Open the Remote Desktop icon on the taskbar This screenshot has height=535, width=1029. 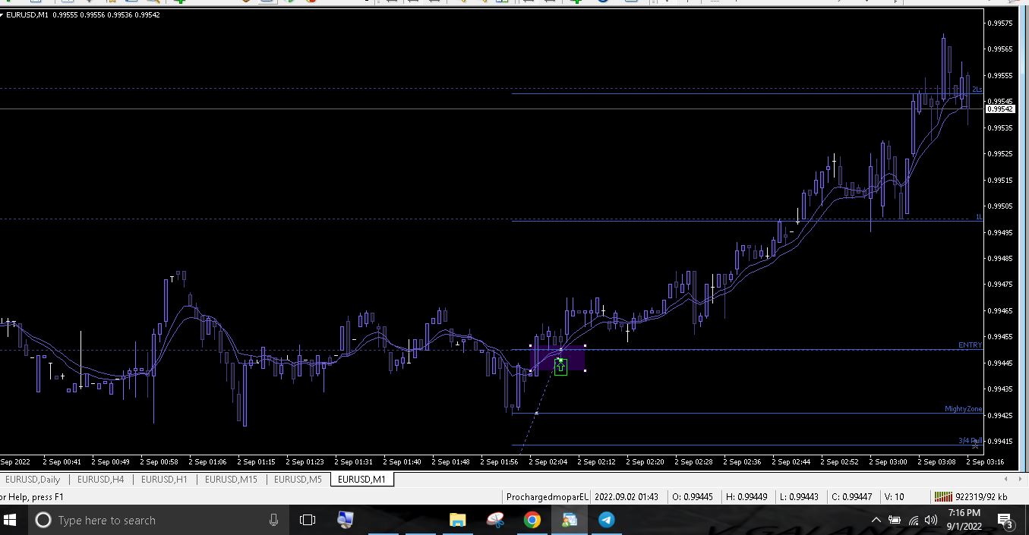point(345,520)
